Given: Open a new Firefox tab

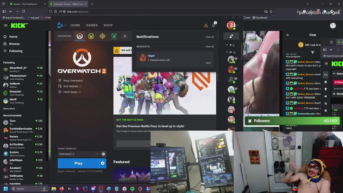Looking at the screenshot, I should (x=92, y=4).
